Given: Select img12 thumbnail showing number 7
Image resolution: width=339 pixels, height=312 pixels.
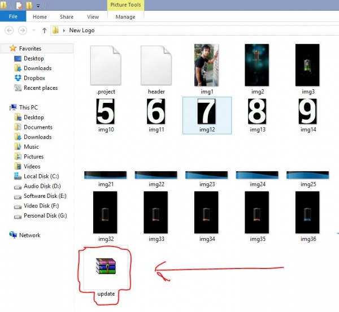Looking at the screenshot, I should 206,111.
